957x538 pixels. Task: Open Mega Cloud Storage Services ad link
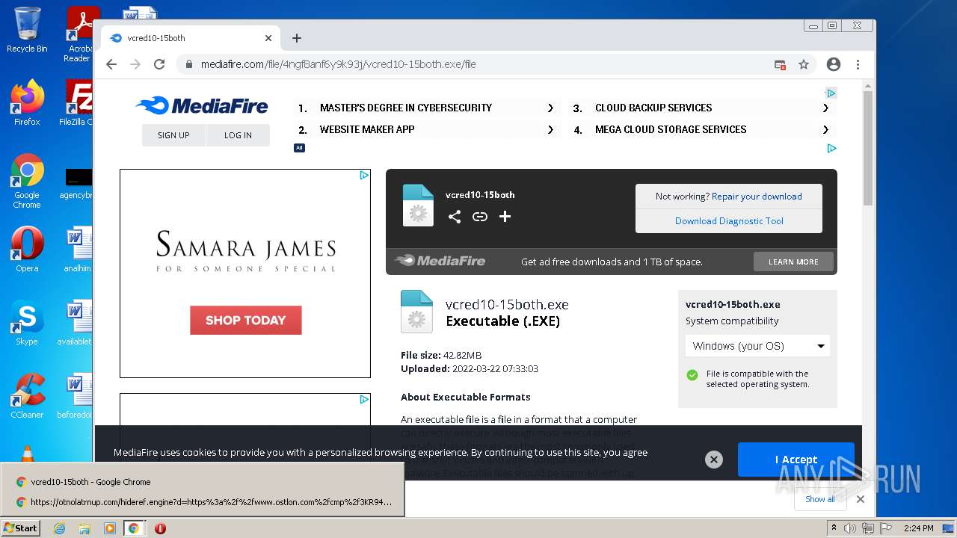coord(702,129)
